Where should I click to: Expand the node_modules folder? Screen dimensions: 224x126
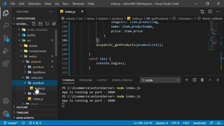(x=37, y=30)
